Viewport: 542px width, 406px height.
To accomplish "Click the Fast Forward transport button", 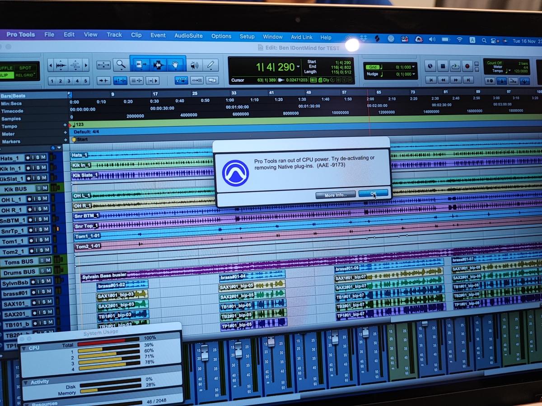I will (456, 80).
